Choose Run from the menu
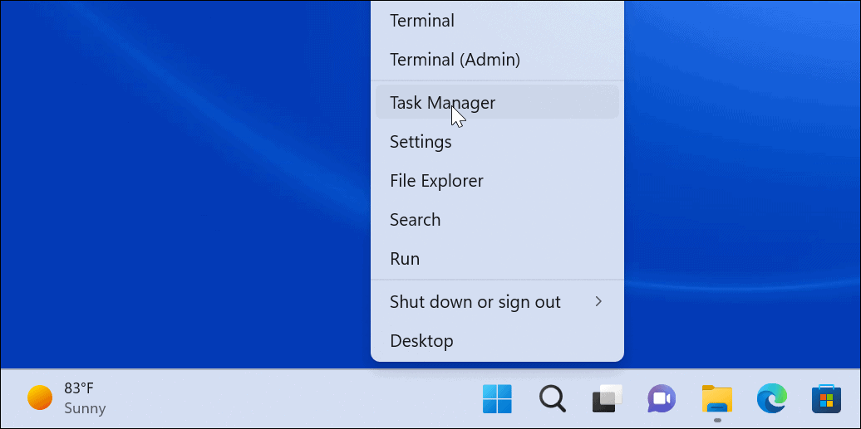Viewport: 861px width, 429px height. (x=497, y=258)
